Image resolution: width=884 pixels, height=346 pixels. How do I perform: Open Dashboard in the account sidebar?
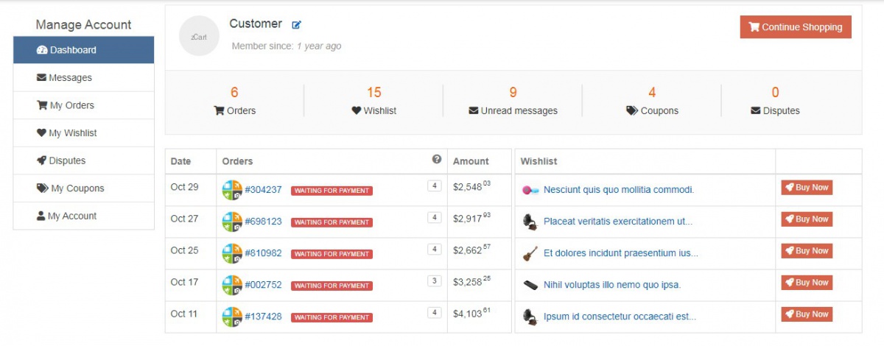point(83,50)
